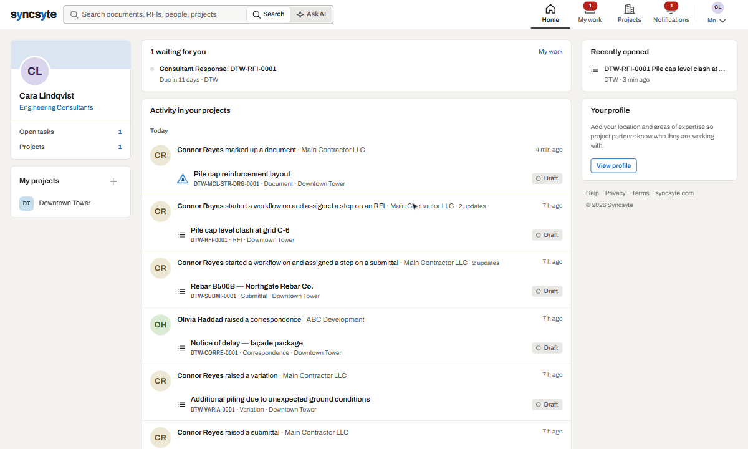
Task: Open Notice of delay — façade package
Action: (247, 343)
